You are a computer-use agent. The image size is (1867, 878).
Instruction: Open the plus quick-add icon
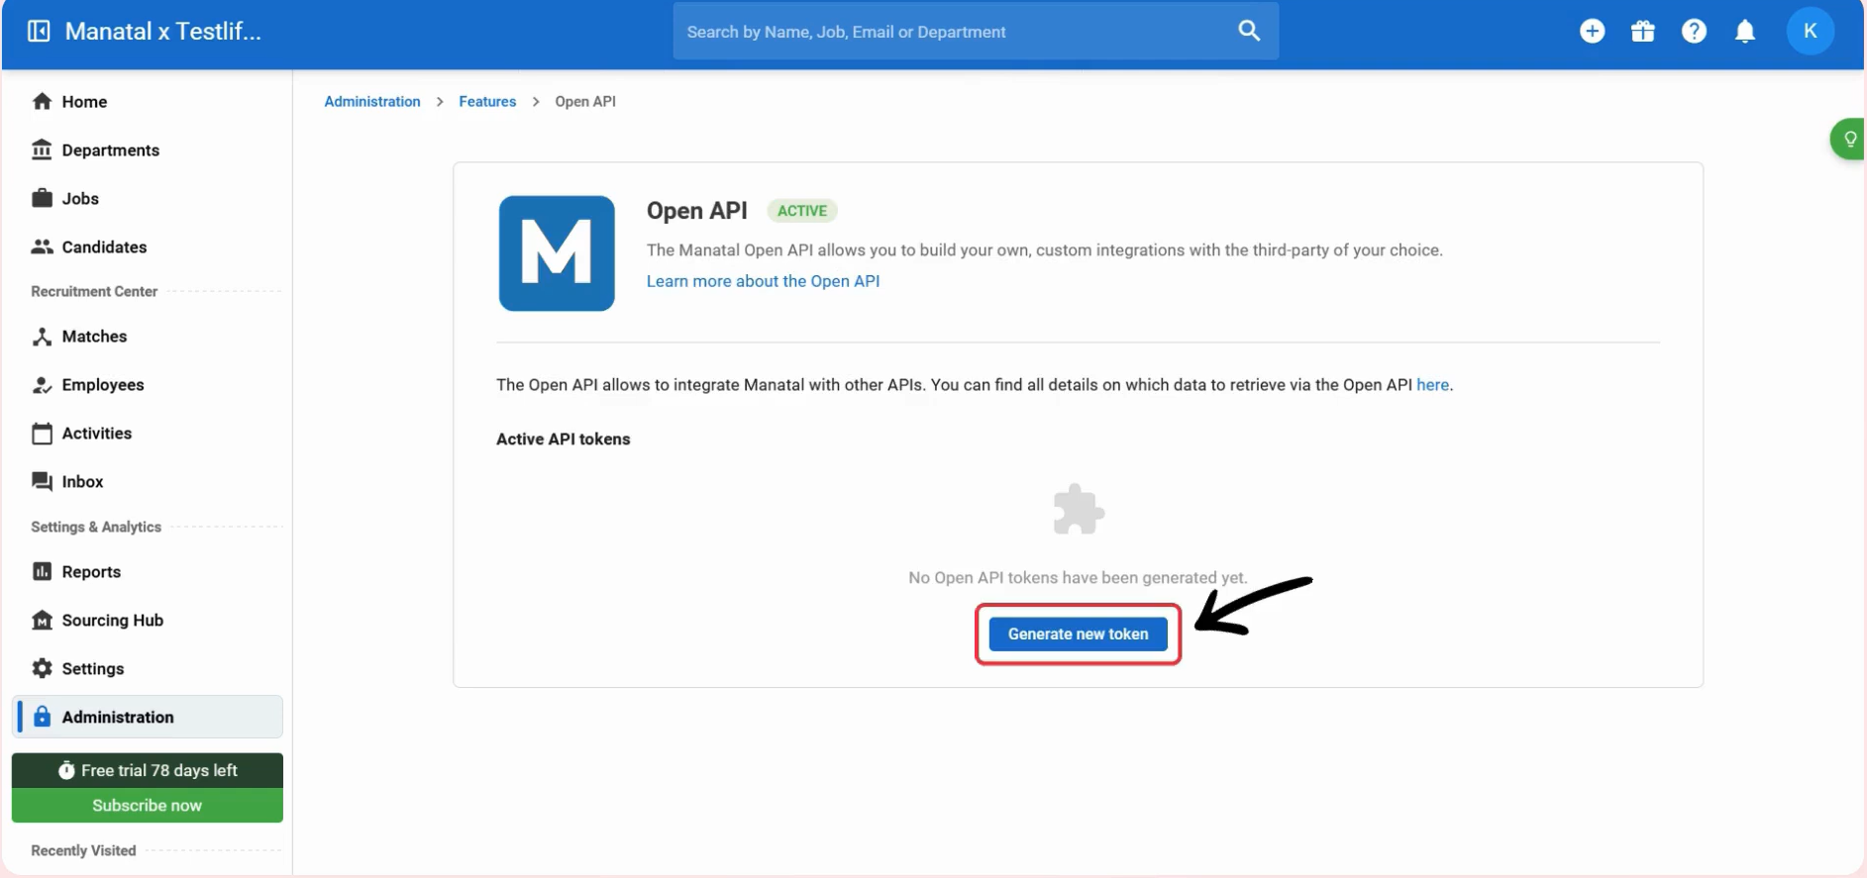coord(1592,32)
